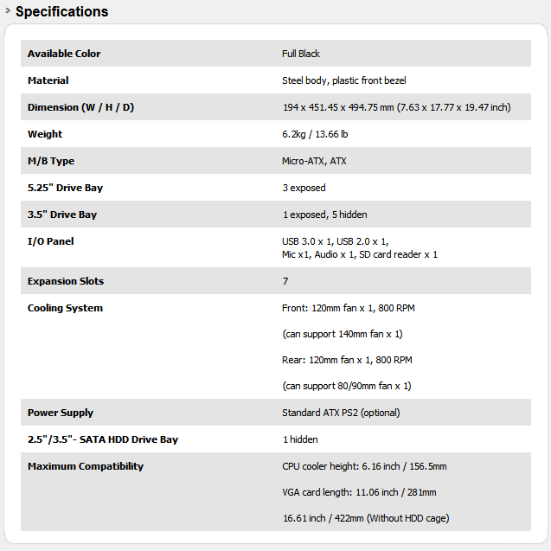Click the VGA card length value
The width and height of the screenshot is (551, 551).
pyautogui.click(x=359, y=492)
